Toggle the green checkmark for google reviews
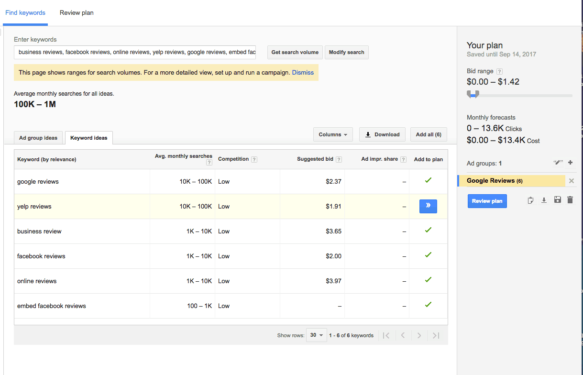This screenshot has height=375, width=583. pos(428,180)
